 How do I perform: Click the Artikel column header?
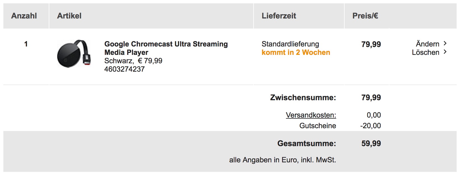pos(69,16)
